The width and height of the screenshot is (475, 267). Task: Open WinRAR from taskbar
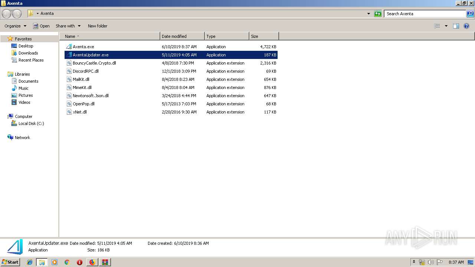coord(105,262)
